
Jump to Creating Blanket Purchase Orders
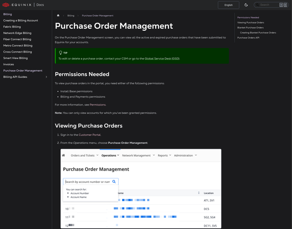tap(258, 33)
